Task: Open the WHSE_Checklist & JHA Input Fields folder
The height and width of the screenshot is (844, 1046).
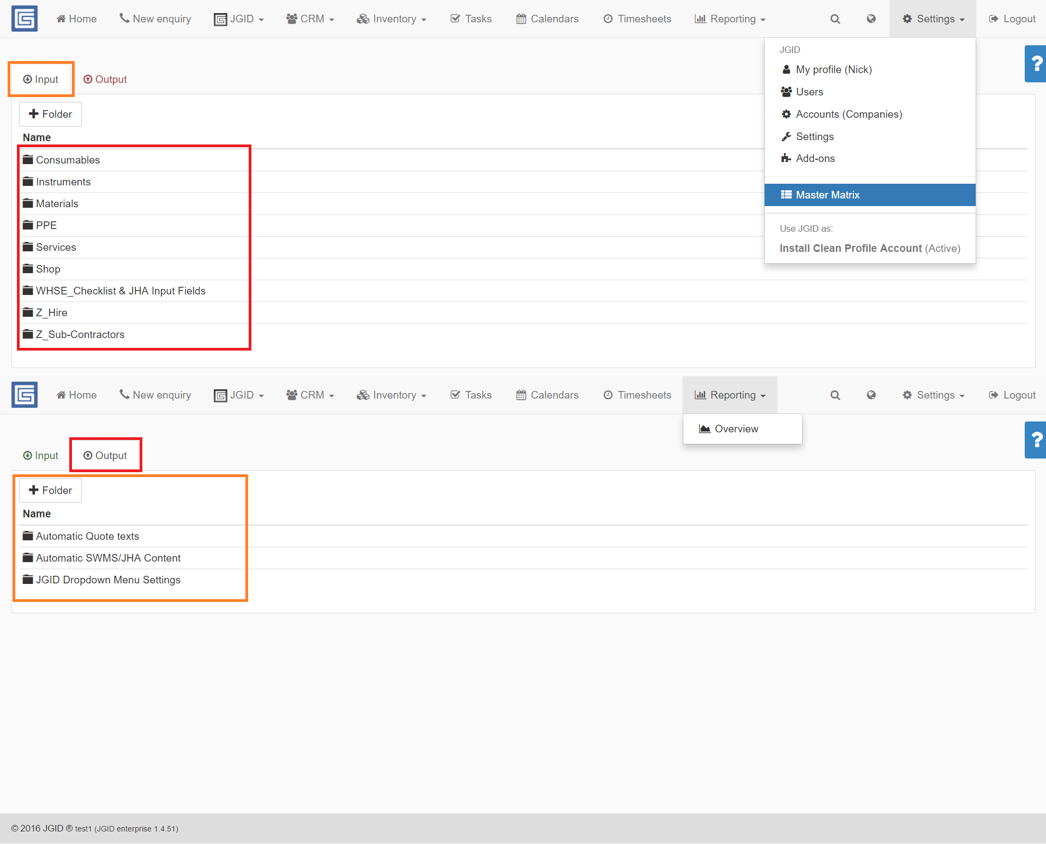Action: click(121, 291)
